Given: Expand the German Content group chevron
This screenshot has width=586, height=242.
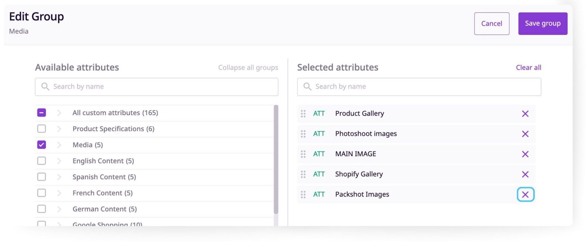Looking at the screenshot, I should tap(59, 209).
